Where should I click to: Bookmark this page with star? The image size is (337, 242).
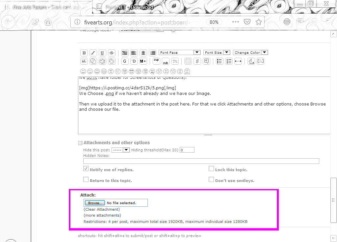point(259,22)
